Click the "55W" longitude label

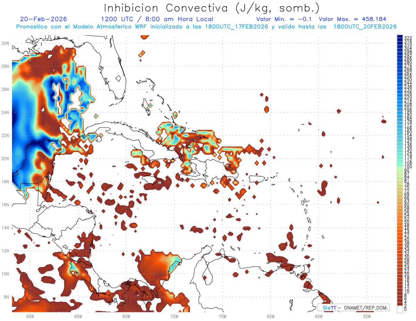(x=367, y=316)
